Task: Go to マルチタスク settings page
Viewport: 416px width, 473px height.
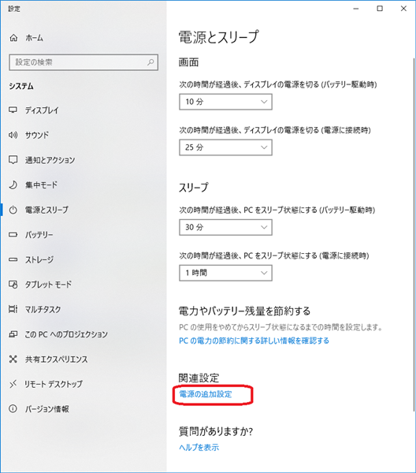Action: pos(43,309)
